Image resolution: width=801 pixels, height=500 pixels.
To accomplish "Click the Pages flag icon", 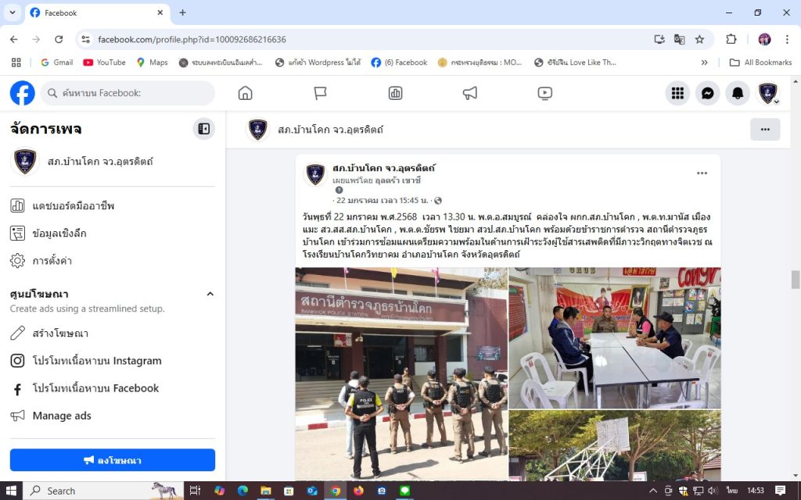I will (320, 93).
